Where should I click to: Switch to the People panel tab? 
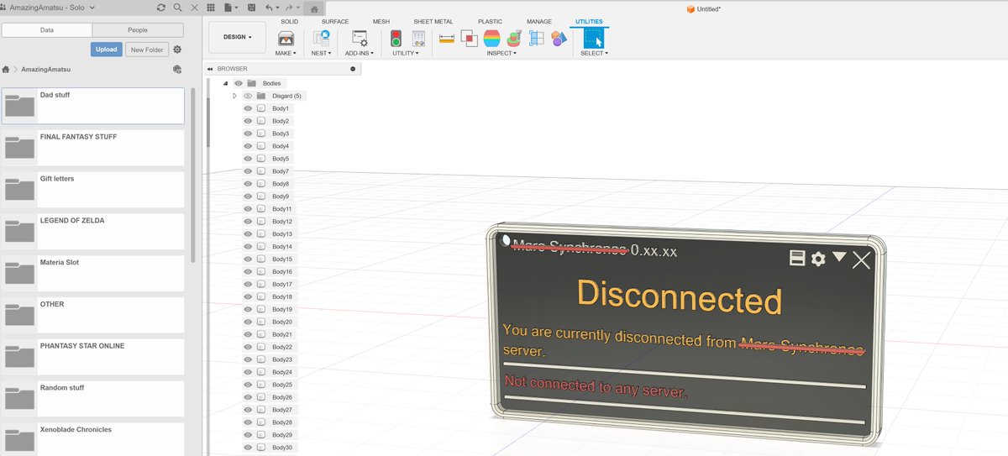click(138, 29)
